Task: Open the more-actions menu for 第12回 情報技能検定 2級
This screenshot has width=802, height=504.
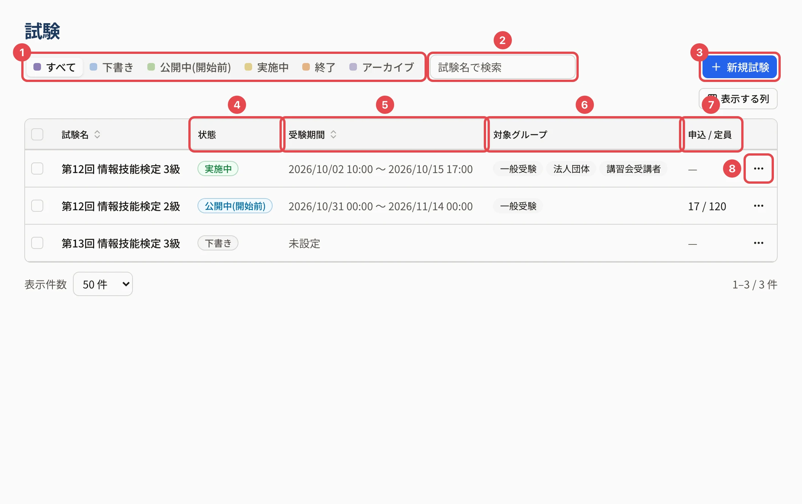Action: coord(758,206)
